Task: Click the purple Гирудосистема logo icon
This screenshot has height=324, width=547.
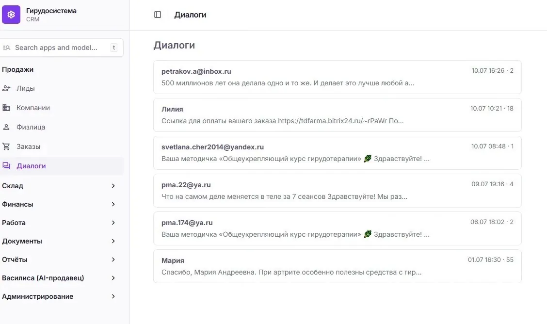Action: (x=11, y=15)
